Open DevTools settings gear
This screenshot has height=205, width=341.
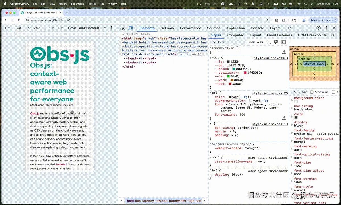[x=318, y=28]
